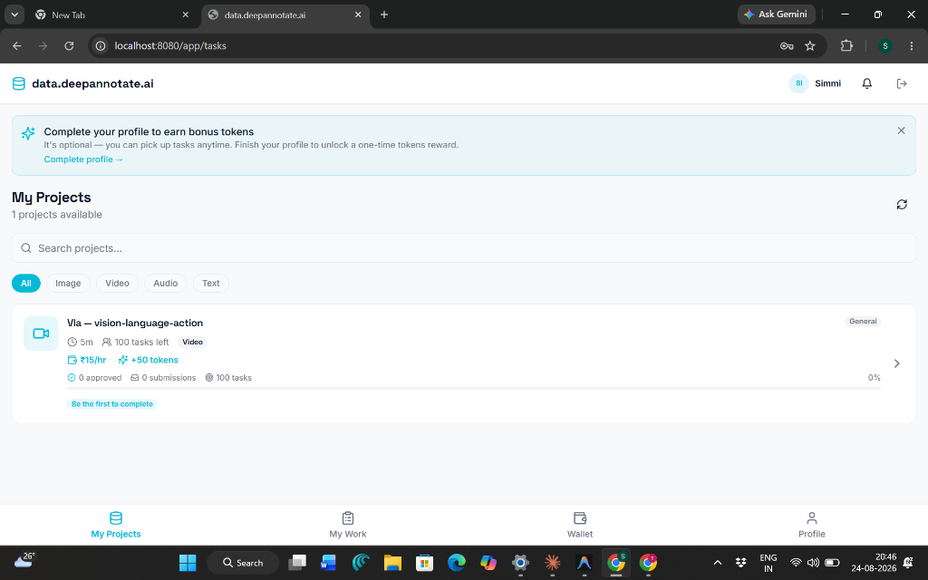The height and width of the screenshot is (580, 928).
Task: Click the Ask Gemini button
Action: 776,14
